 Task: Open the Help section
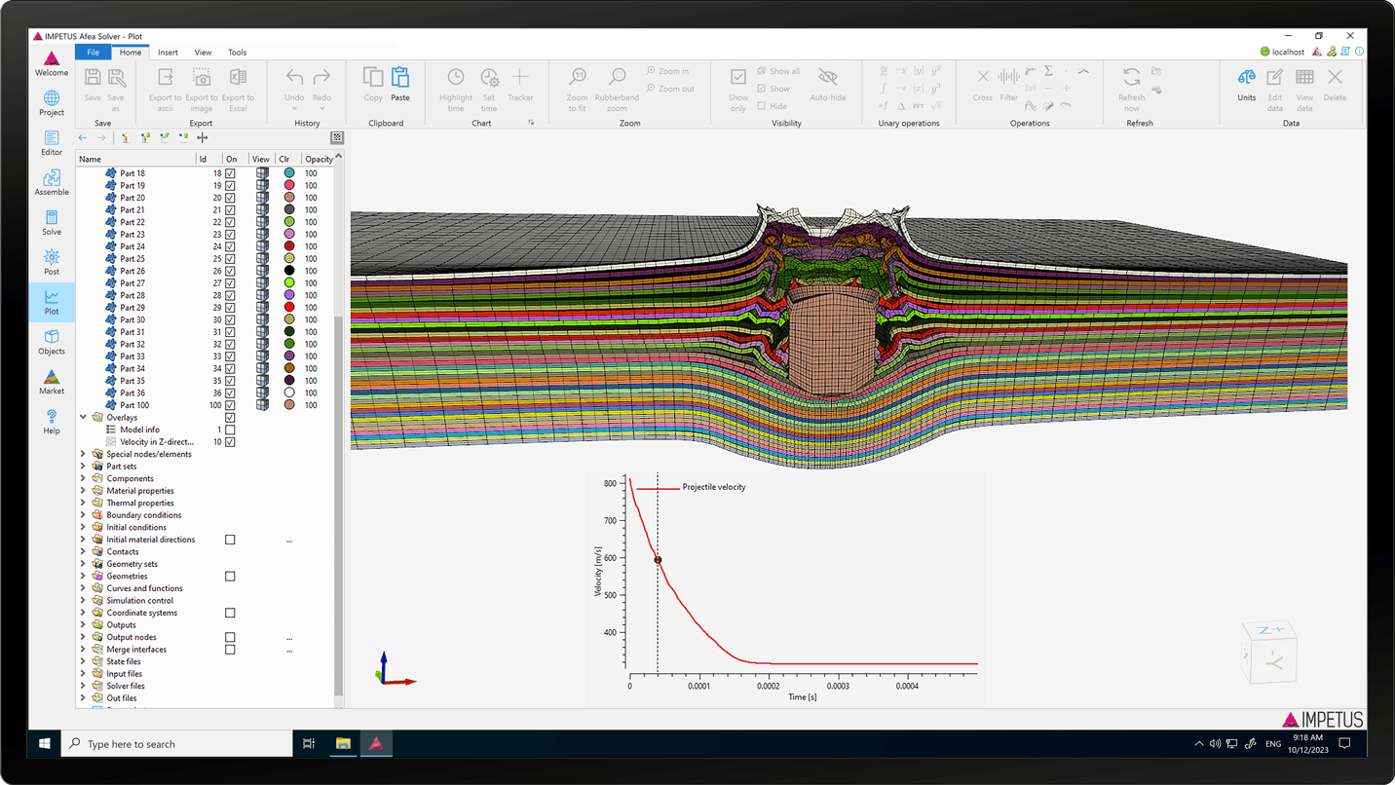[x=52, y=422]
